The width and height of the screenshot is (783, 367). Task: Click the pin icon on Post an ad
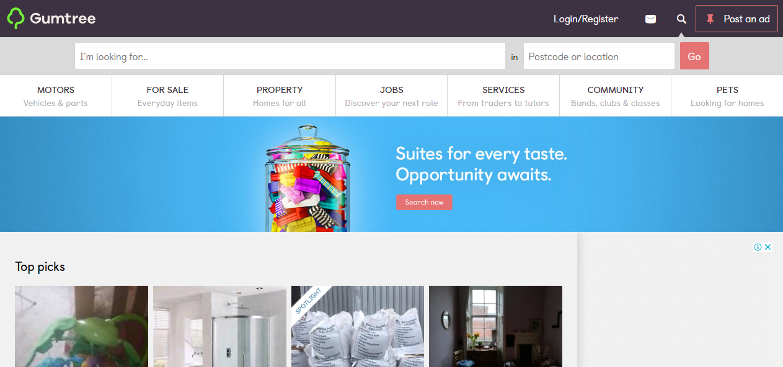point(710,19)
